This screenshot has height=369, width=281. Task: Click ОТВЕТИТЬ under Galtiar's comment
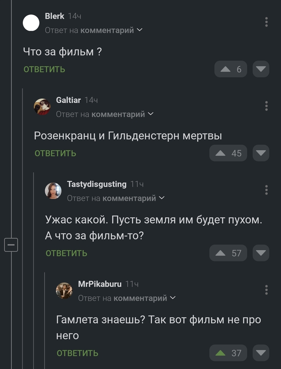55,153
